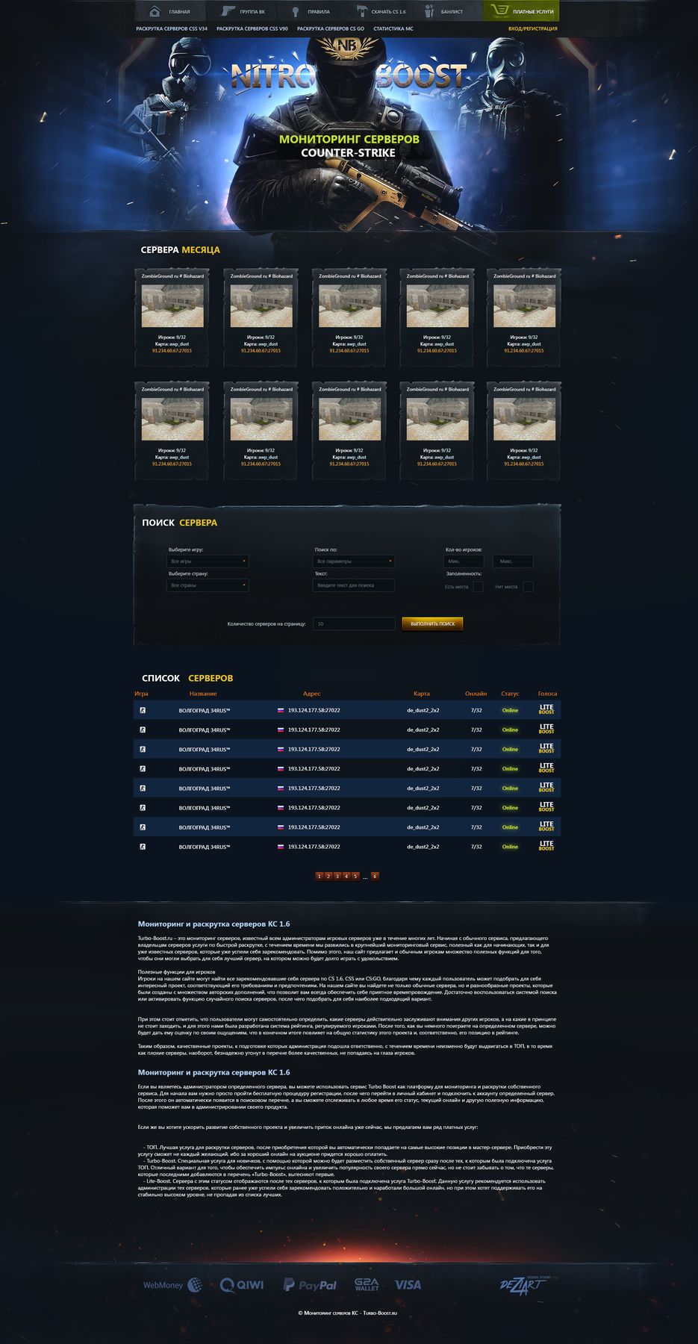
Task: Open Раскрутка серверов CSS V90
Action: (252, 28)
